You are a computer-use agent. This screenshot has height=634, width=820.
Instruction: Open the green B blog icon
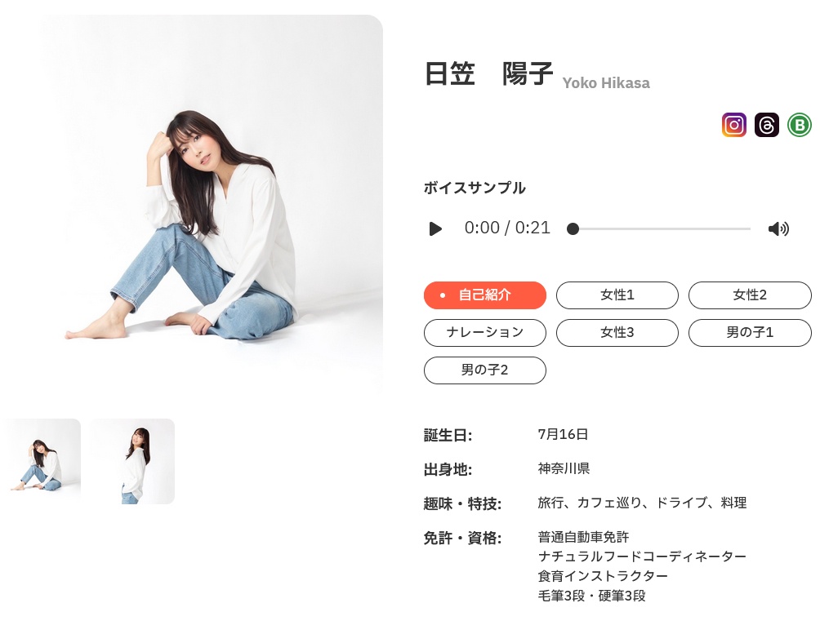coord(799,125)
